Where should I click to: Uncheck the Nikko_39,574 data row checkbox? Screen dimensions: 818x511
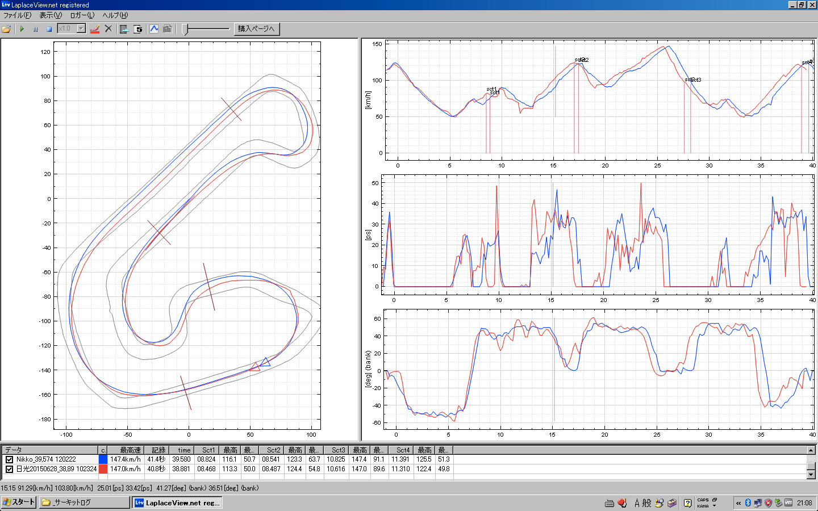tap(9, 459)
